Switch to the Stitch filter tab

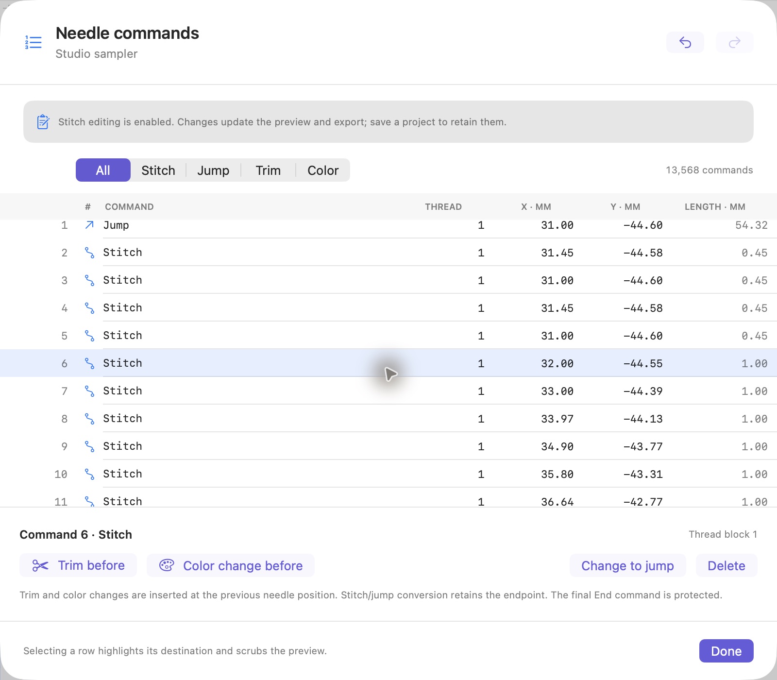click(158, 170)
